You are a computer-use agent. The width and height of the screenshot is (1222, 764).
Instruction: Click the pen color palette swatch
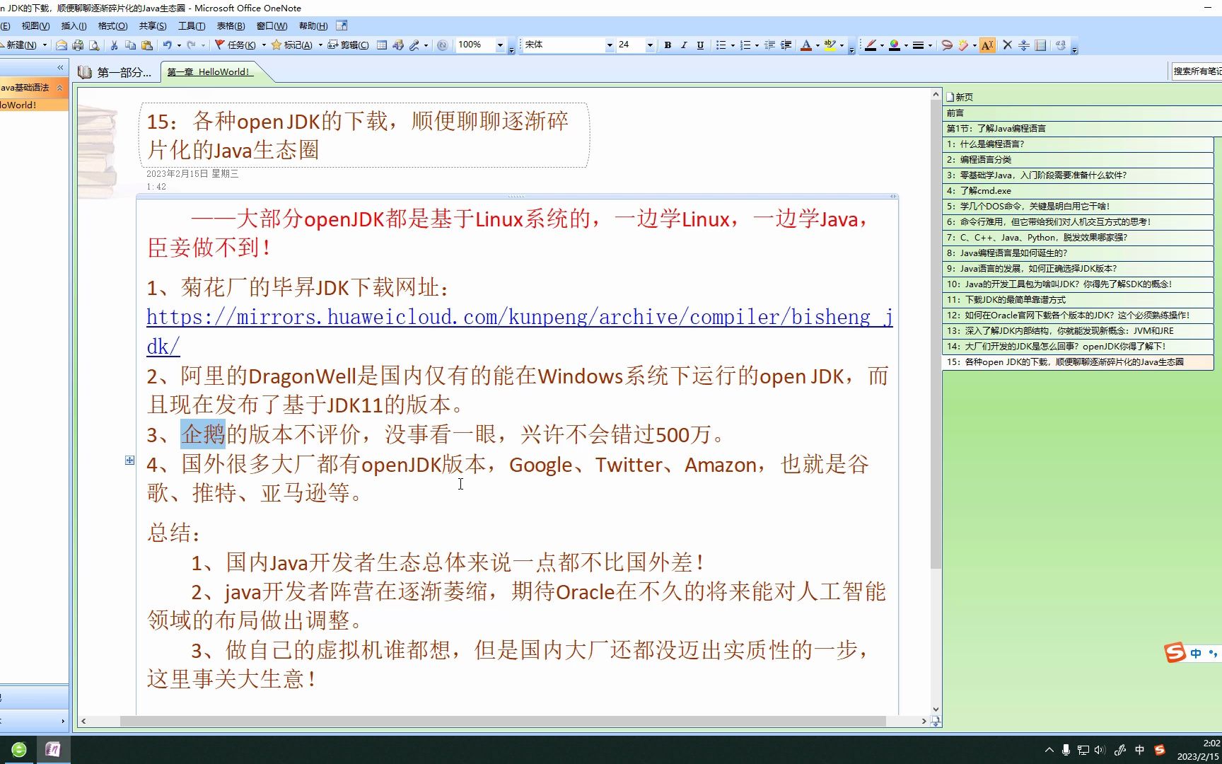pos(895,45)
